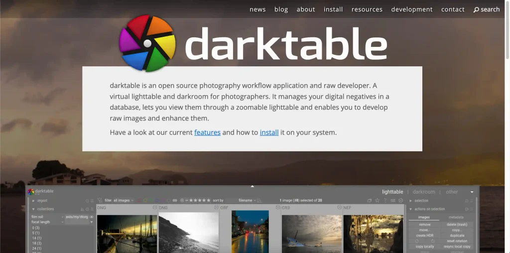Open preferences gear icon
Screen dimensions: 510x253
click(401, 200)
